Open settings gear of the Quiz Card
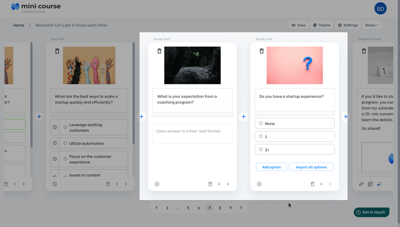The image size is (400, 227). (x=54, y=184)
